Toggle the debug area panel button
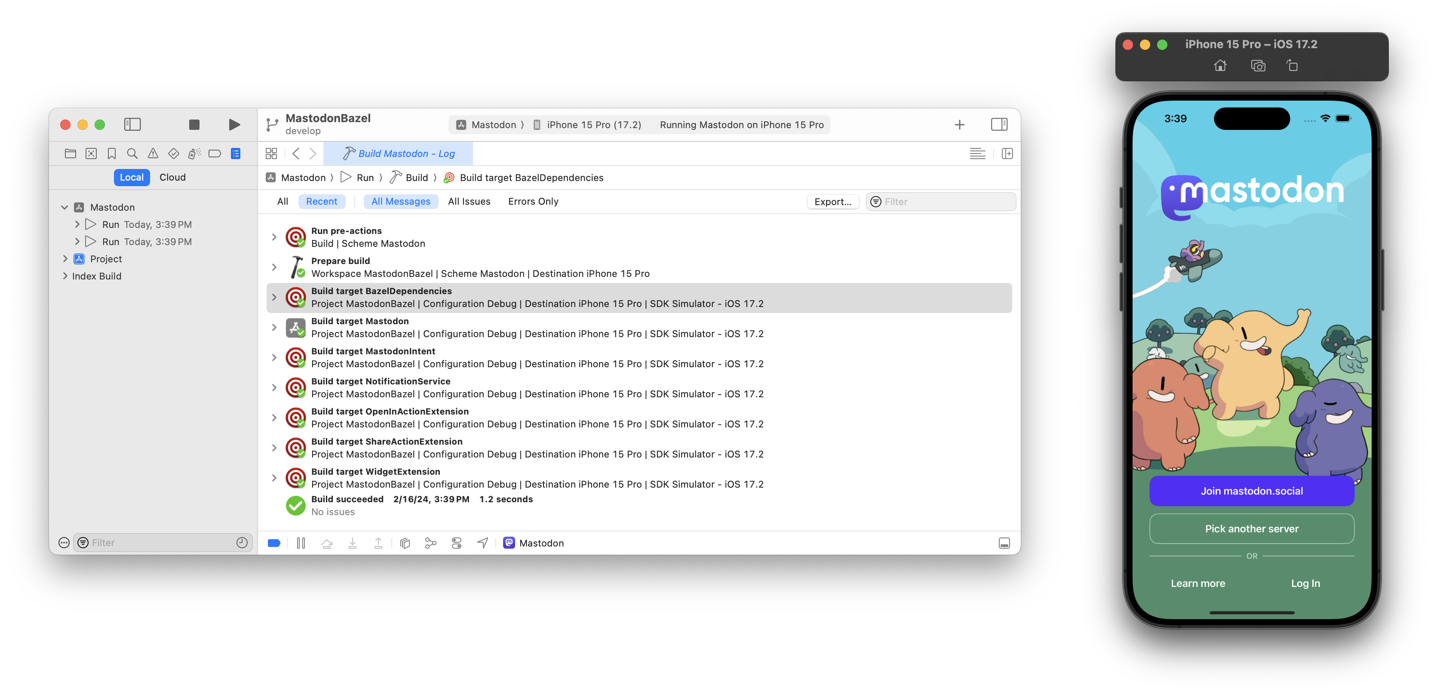The height and width of the screenshot is (694, 1437). [x=1004, y=544]
